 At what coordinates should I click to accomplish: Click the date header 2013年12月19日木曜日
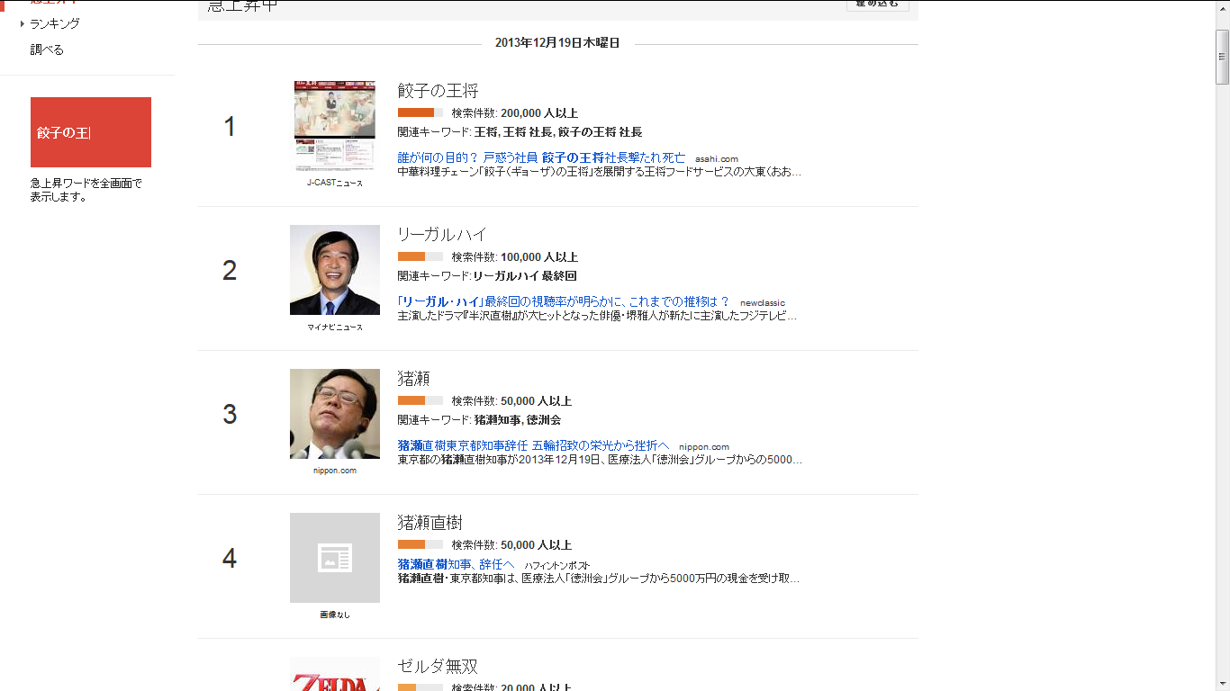[557, 43]
